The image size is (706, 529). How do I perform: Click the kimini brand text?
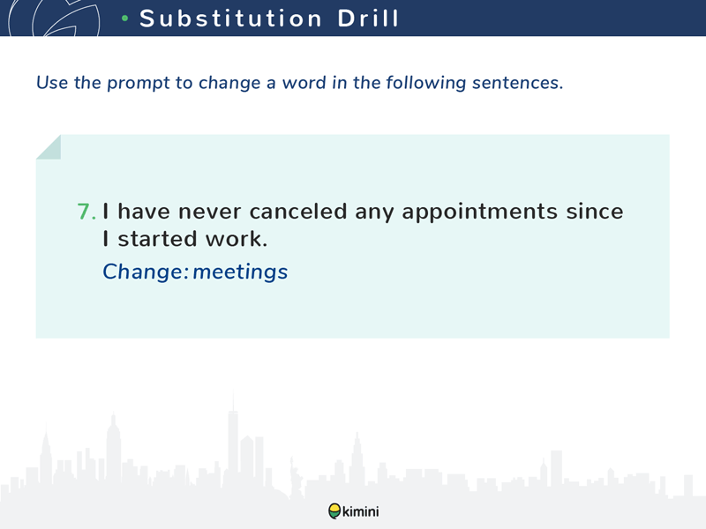pyautogui.click(x=361, y=511)
